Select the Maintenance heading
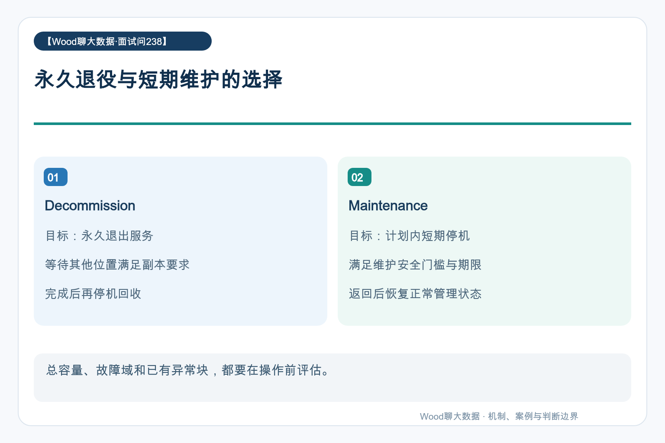The image size is (665, 443). 388,205
